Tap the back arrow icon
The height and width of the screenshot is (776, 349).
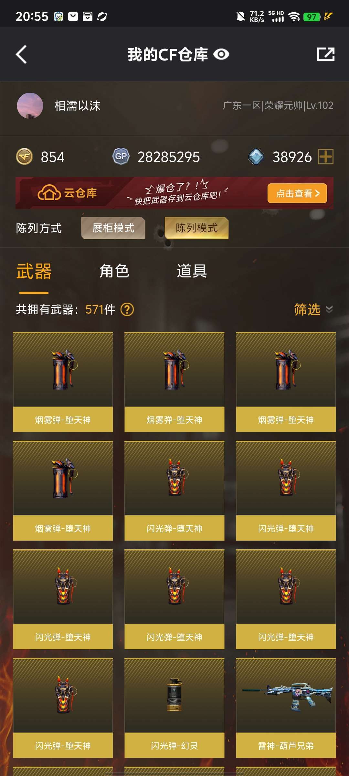[21, 54]
